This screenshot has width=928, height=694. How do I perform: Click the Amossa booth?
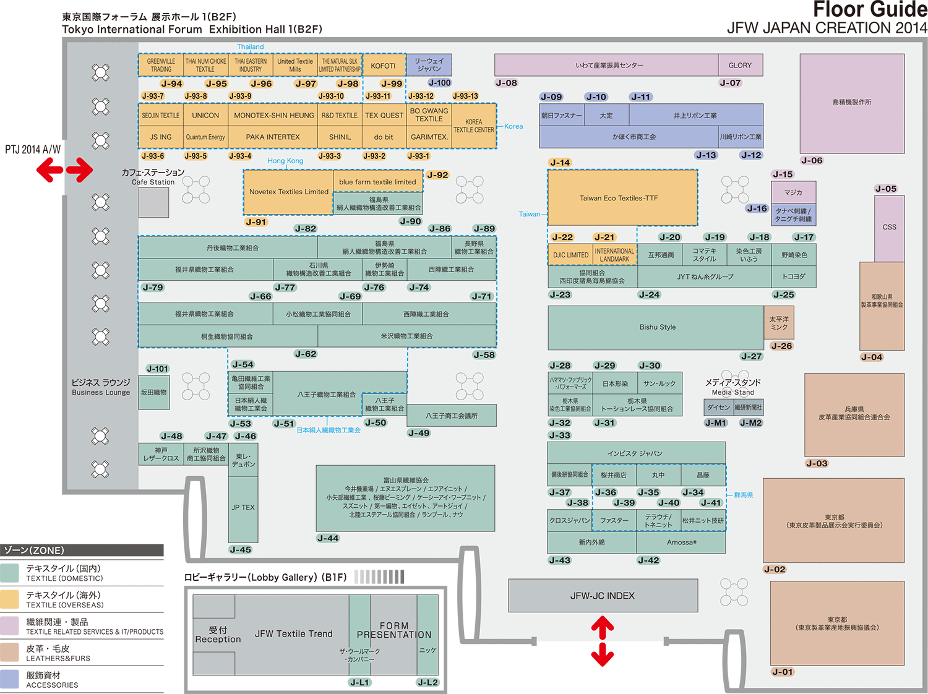click(681, 542)
